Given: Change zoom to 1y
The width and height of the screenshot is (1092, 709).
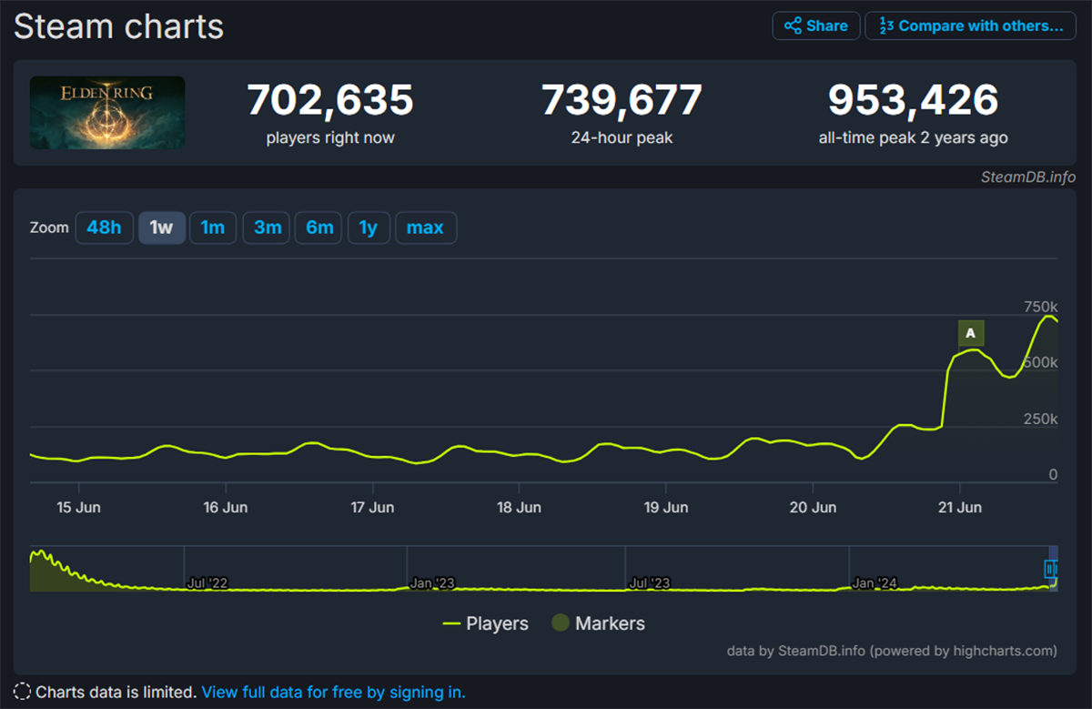Looking at the screenshot, I should [368, 228].
